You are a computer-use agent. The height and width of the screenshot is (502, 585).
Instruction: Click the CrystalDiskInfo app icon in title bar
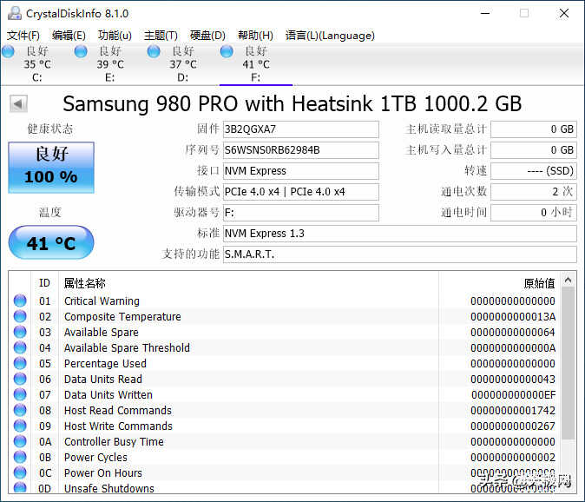pos(13,13)
